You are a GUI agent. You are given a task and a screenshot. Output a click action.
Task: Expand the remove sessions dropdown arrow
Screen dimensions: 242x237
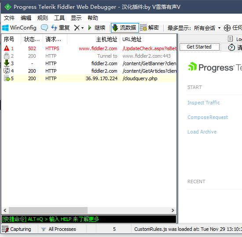(x=82, y=28)
